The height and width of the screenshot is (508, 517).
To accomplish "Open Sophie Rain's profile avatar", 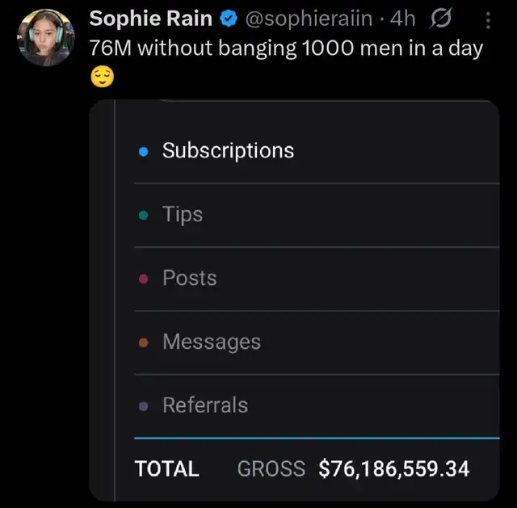I will pos(45,37).
